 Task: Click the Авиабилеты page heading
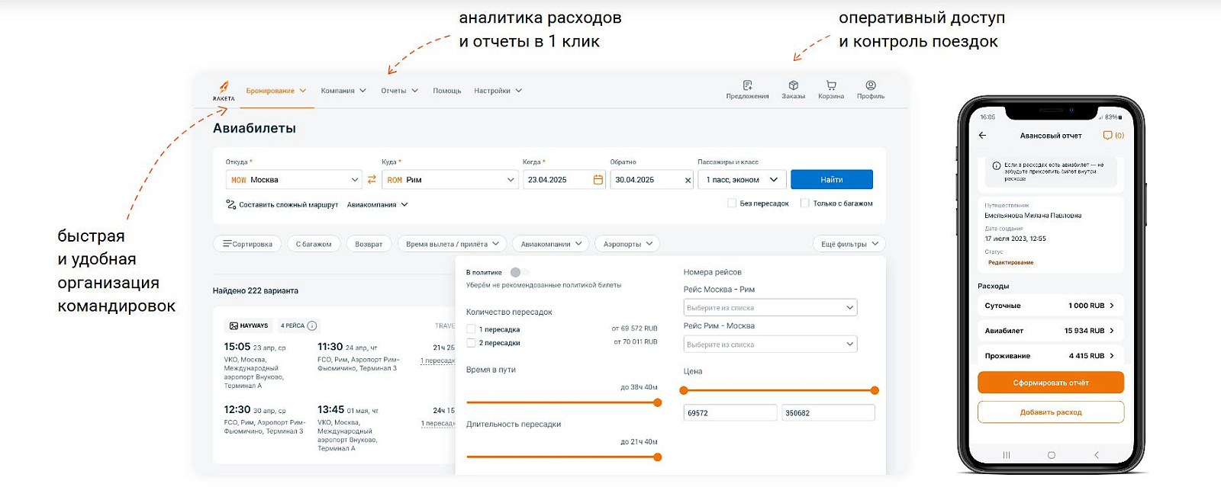(x=254, y=128)
